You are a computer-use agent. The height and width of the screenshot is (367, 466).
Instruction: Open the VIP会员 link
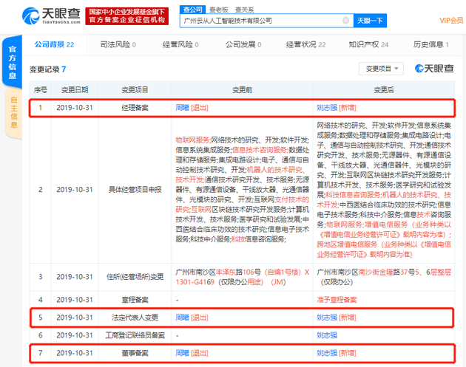click(451, 21)
